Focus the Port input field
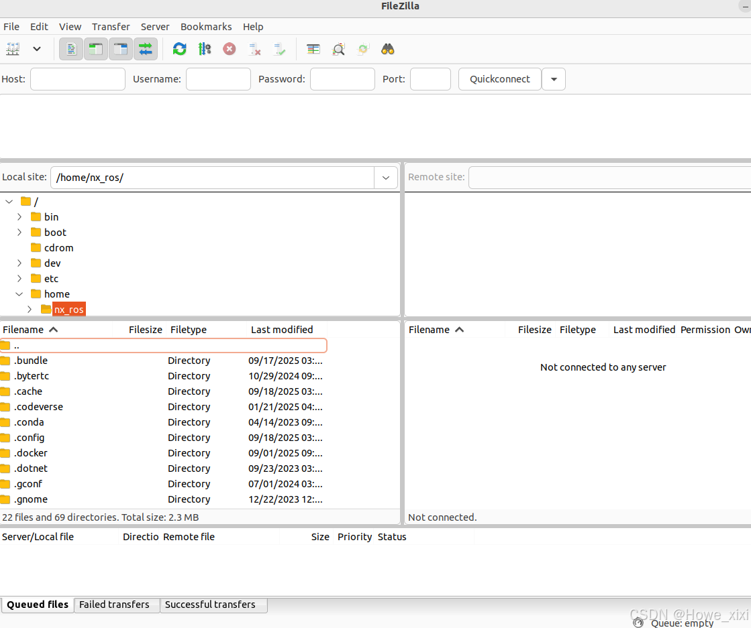 [431, 79]
